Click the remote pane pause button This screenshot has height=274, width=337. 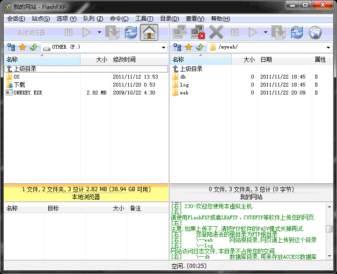234,32
